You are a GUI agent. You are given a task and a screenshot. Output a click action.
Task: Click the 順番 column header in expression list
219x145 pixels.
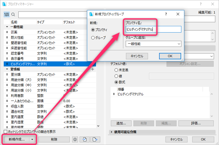[160, 89]
